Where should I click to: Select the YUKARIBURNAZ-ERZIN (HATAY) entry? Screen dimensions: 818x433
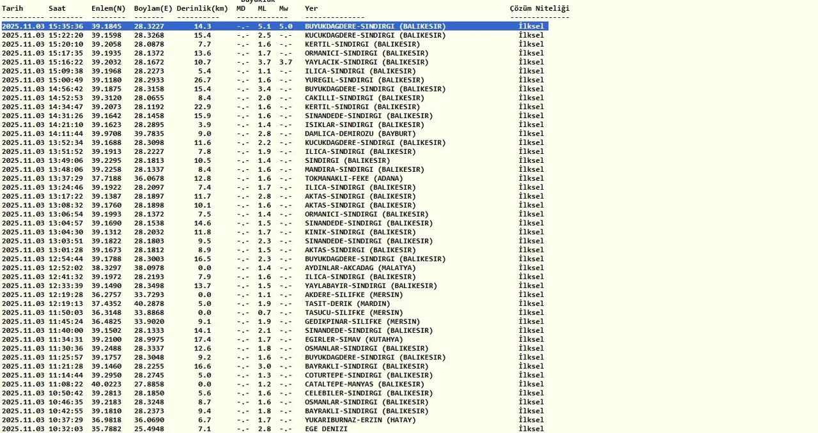pos(362,420)
